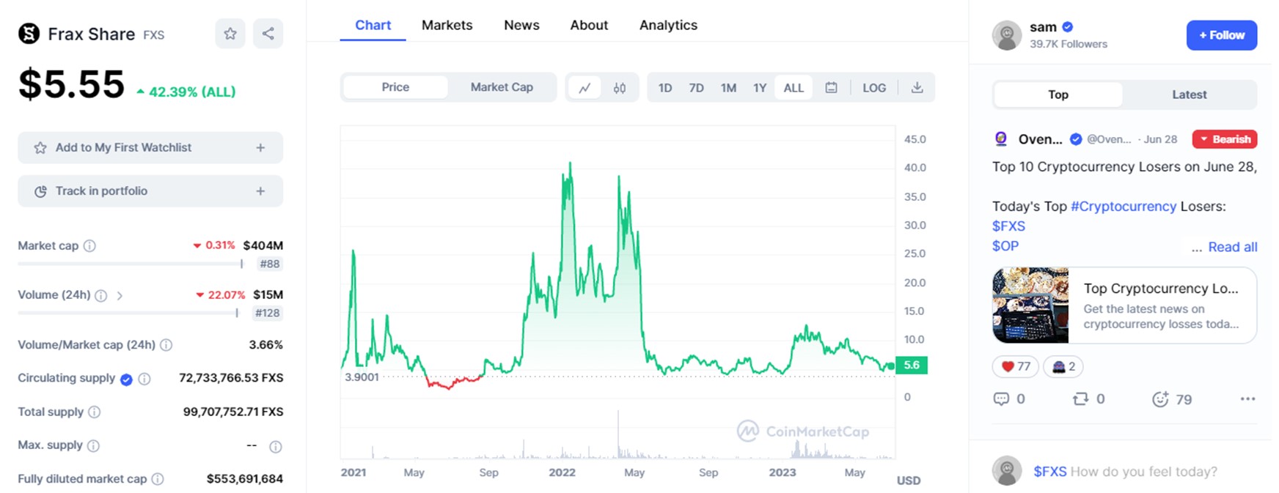
Task: Follow user sam
Action: pyautogui.click(x=1221, y=35)
